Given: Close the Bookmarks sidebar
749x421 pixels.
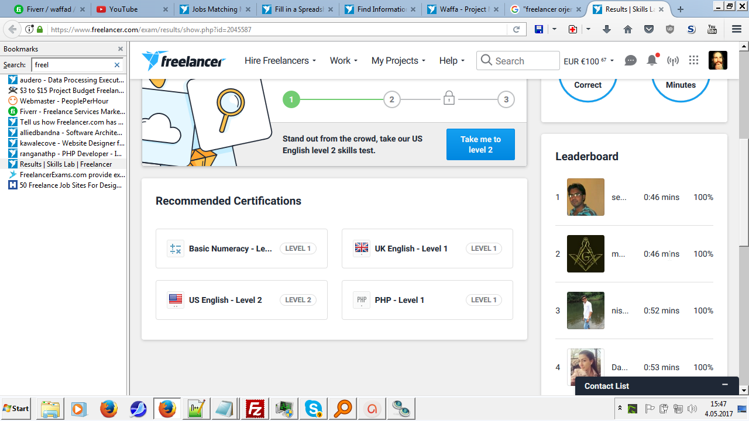Looking at the screenshot, I should click(121, 49).
